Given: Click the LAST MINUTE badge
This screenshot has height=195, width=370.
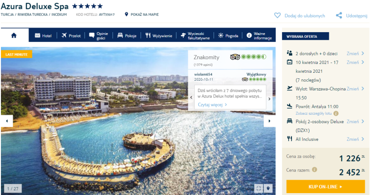Looking at the screenshot, I should [x=16, y=54].
